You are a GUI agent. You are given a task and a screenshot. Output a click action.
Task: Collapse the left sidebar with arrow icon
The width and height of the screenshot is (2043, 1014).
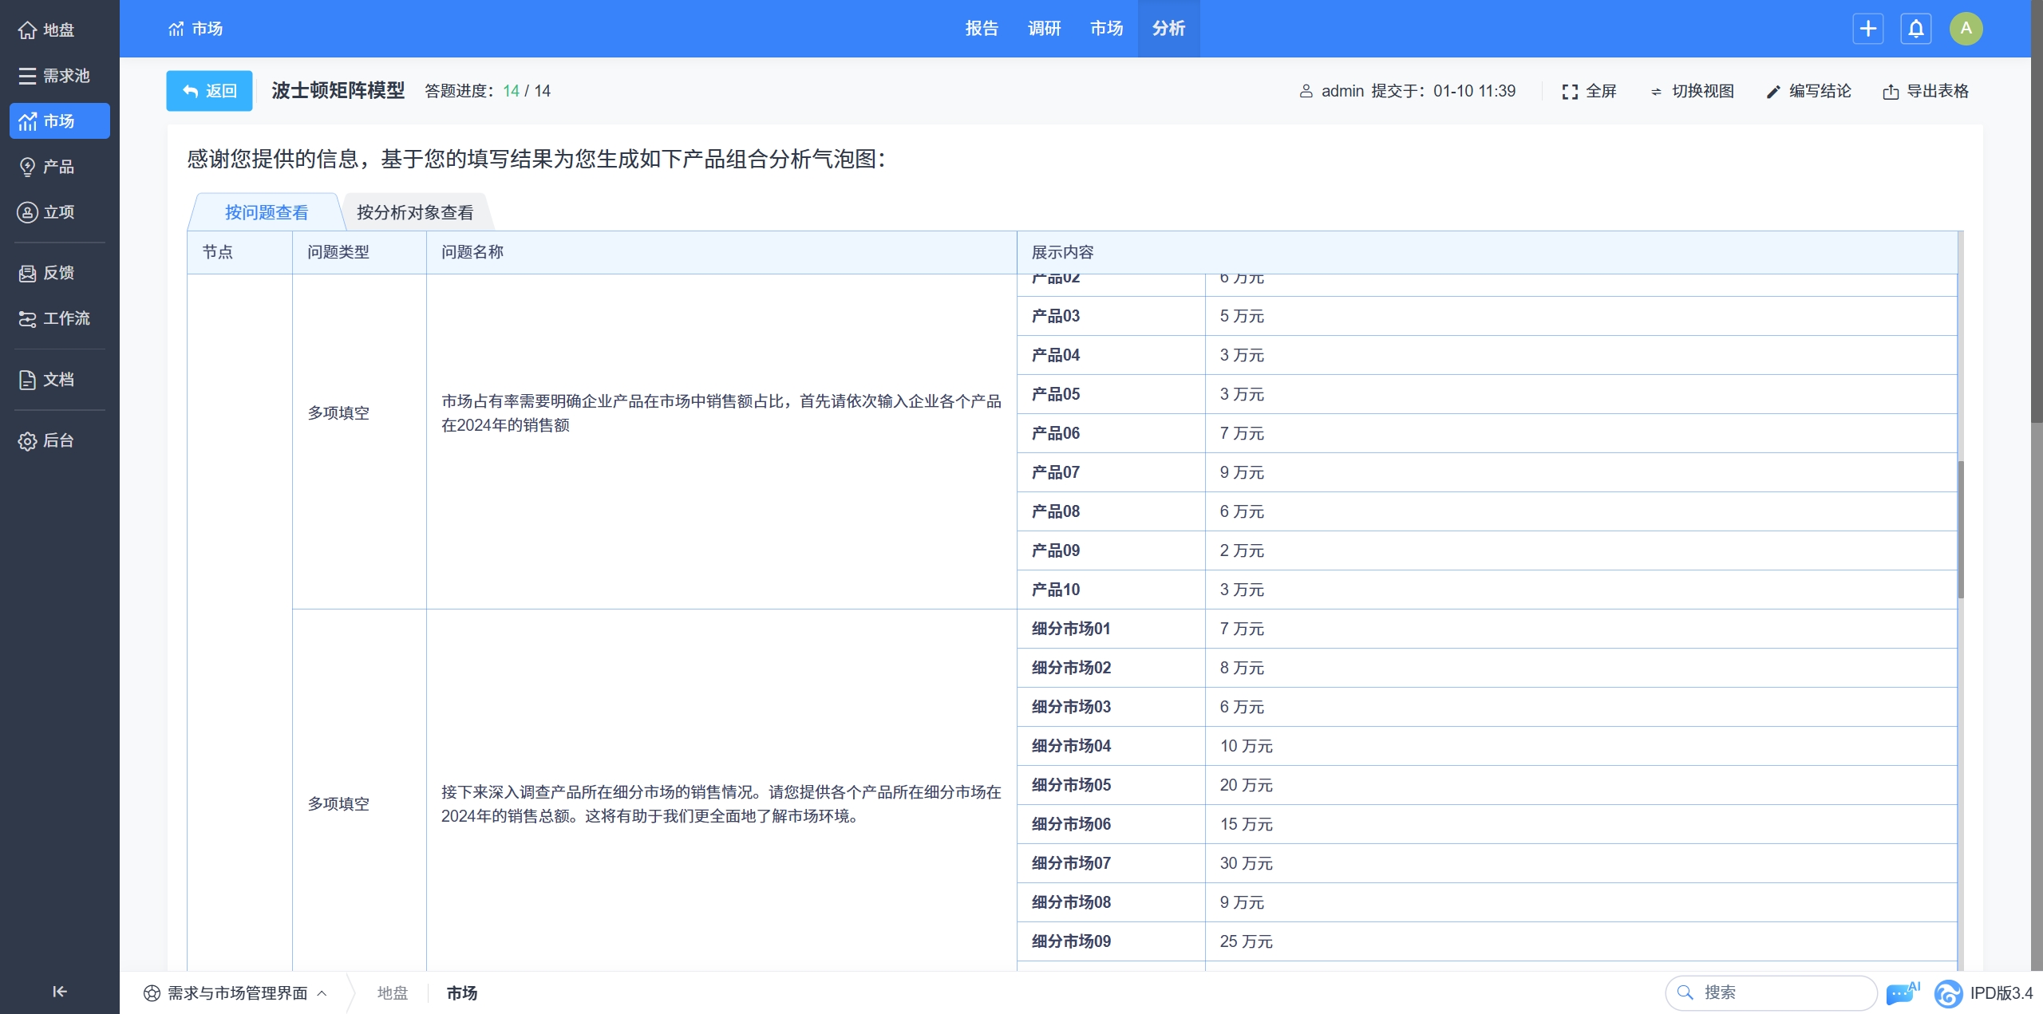[59, 991]
